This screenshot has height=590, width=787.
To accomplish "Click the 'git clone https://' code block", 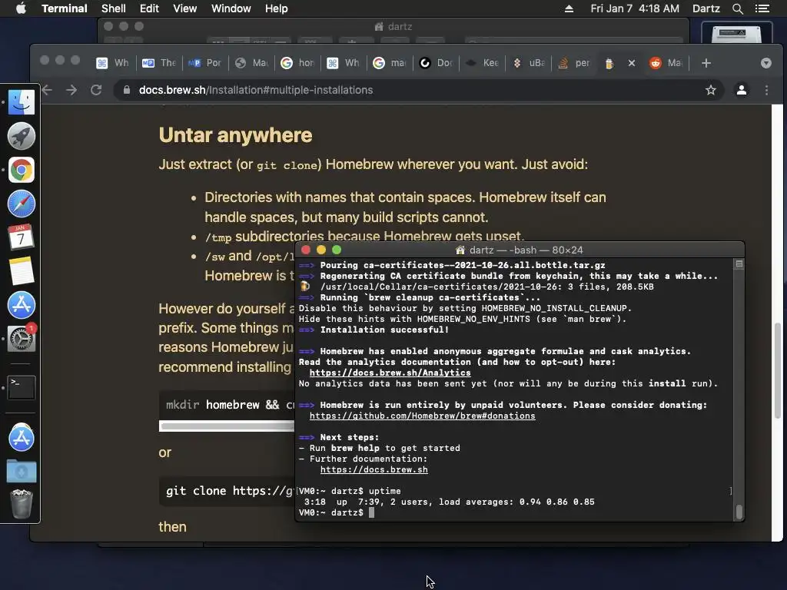I will point(227,491).
